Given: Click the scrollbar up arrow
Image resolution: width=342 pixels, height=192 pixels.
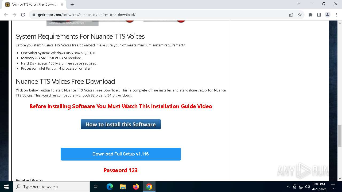Looking at the screenshot, I should click(340, 23).
